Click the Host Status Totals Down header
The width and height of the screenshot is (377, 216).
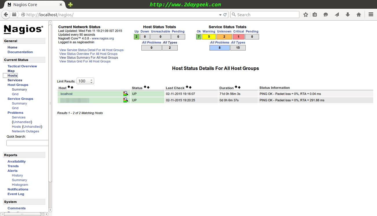pos(145,31)
